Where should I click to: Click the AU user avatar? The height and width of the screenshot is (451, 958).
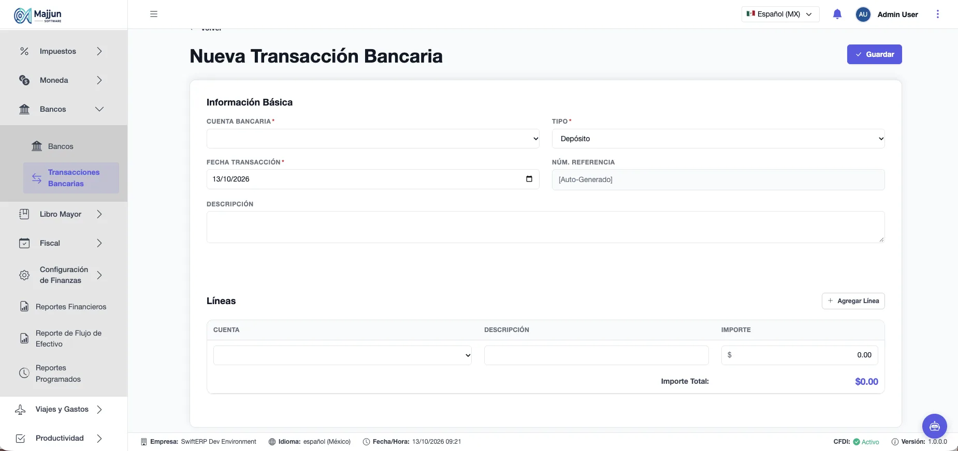click(x=863, y=14)
